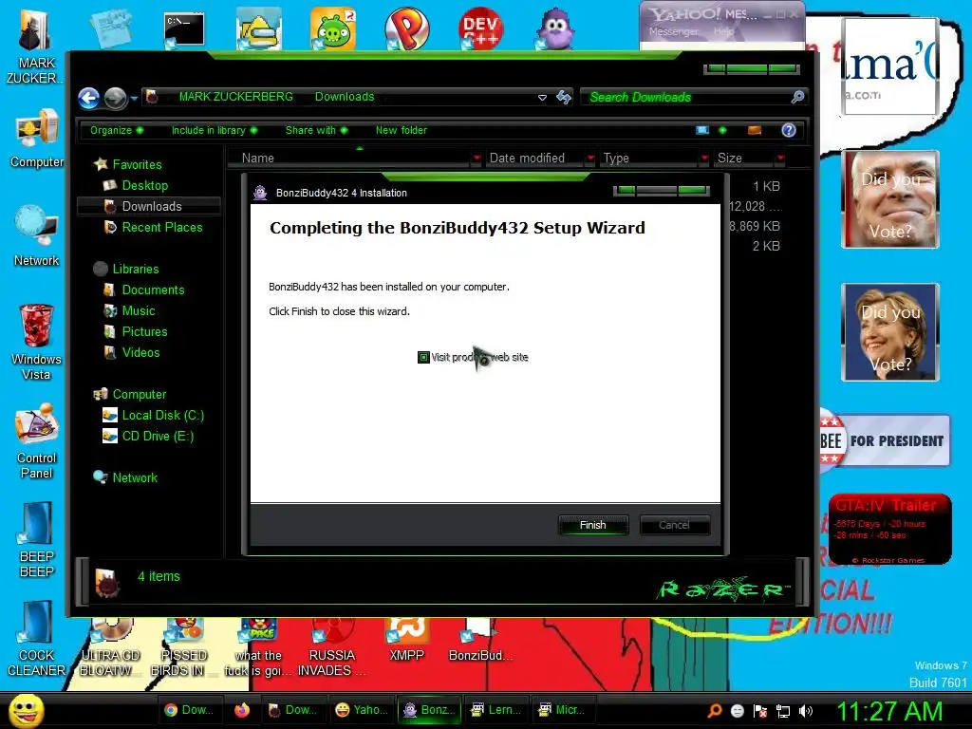Switch to the Yaho... taskbar button
972x729 pixels.
tap(362, 710)
